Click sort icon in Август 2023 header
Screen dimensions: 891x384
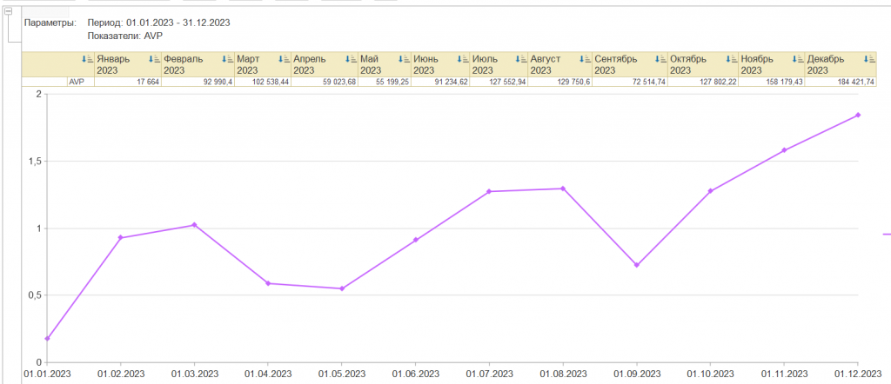click(585, 59)
